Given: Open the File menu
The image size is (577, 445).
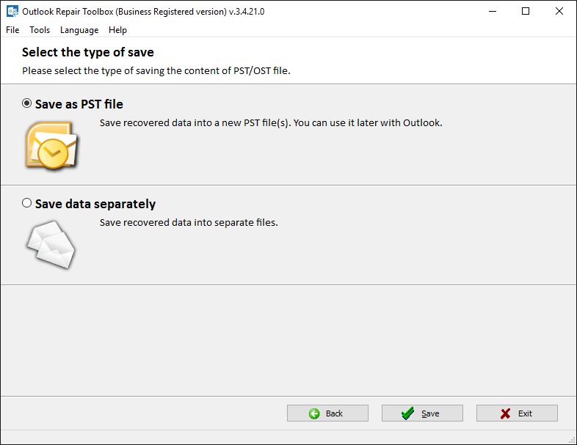Looking at the screenshot, I should click(x=12, y=30).
